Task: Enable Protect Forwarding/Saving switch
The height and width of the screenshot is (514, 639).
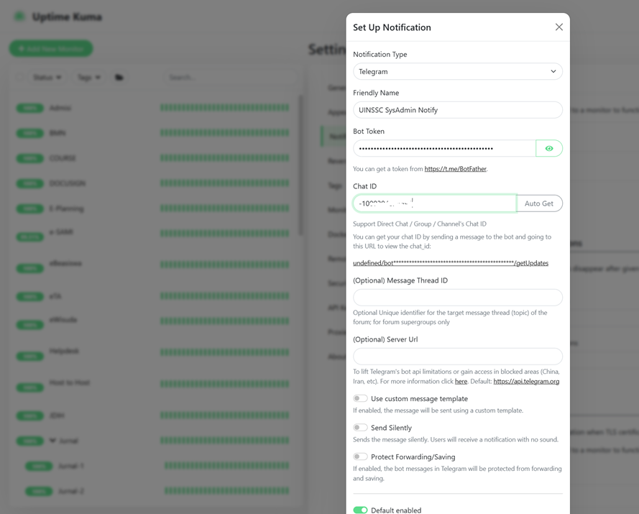Action: point(360,456)
